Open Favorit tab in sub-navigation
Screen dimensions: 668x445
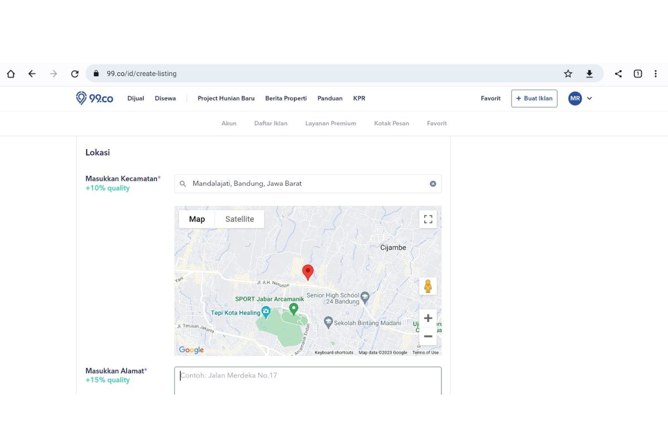(x=437, y=123)
